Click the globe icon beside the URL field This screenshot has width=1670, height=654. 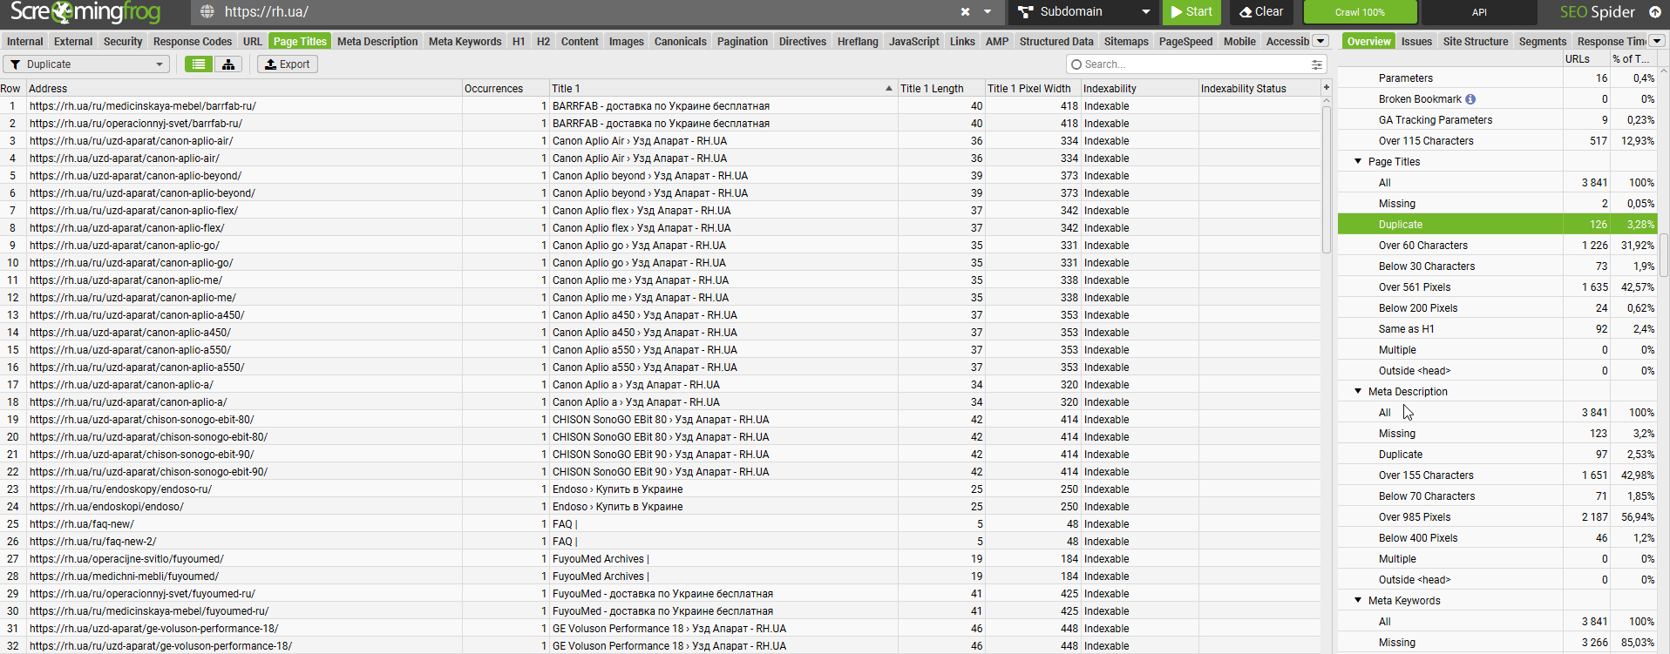coord(207,12)
